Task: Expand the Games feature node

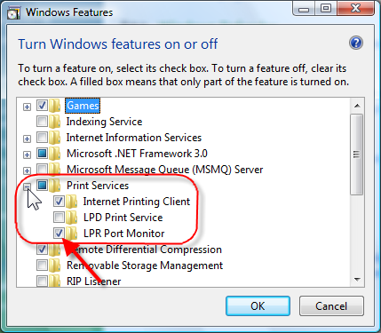Action: pyautogui.click(x=27, y=107)
